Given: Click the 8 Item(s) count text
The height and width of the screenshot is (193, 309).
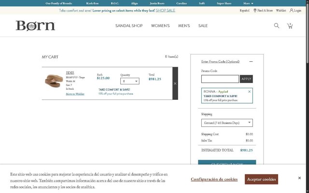Looking at the screenshot, I should tap(171, 57).
